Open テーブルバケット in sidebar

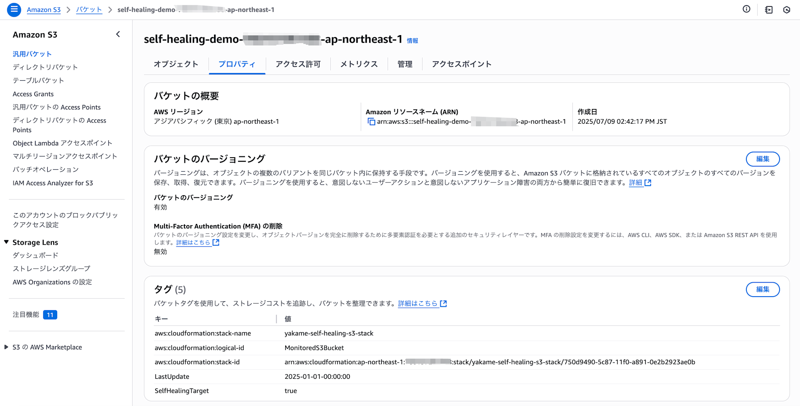38,80
